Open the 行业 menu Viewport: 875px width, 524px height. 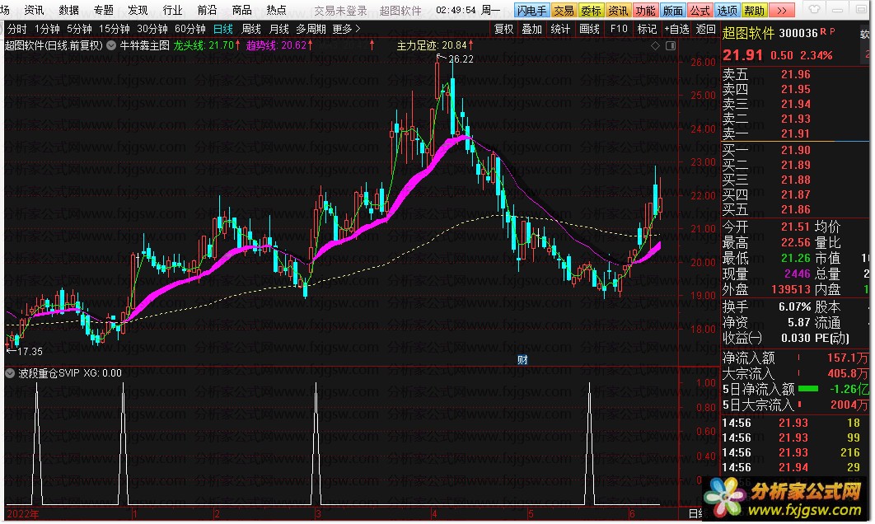[x=172, y=10]
